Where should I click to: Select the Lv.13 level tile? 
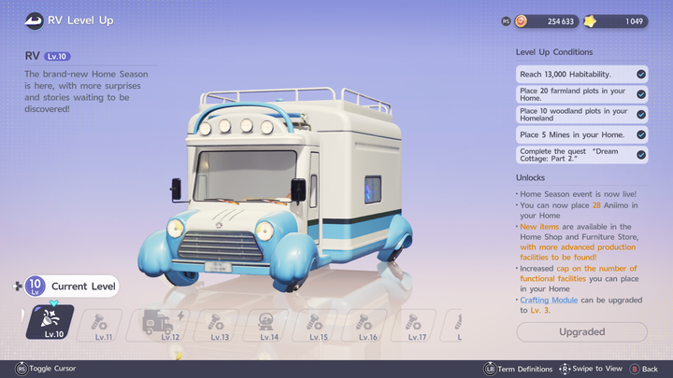pos(216,326)
